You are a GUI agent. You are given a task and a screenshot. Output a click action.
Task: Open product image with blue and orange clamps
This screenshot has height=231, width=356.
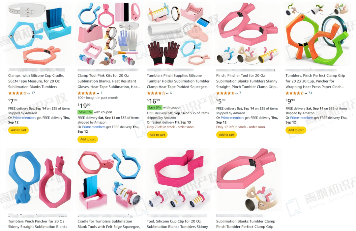click(40, 35)
